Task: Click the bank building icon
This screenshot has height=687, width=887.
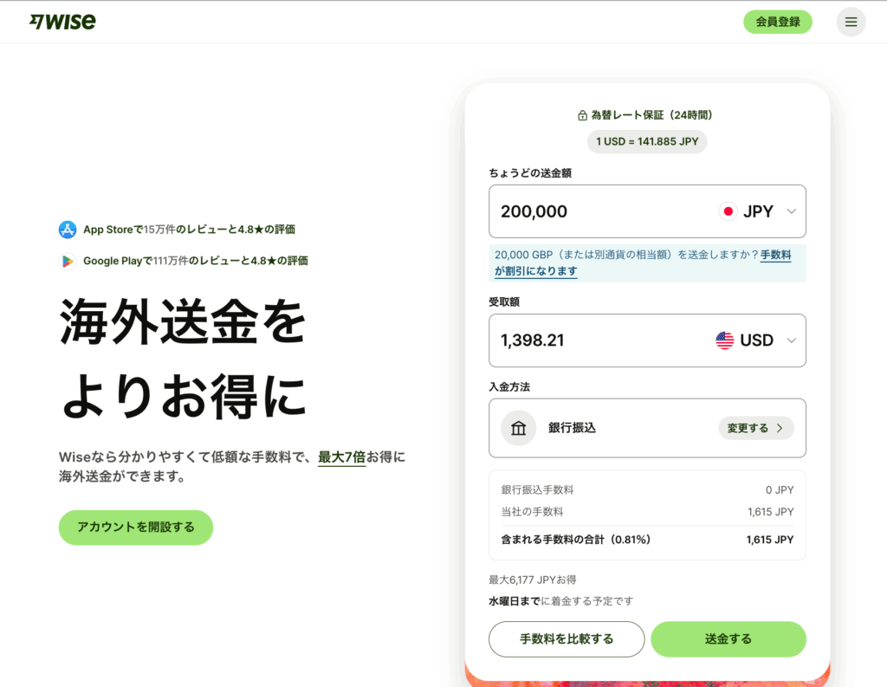Action: click(518, 428)
